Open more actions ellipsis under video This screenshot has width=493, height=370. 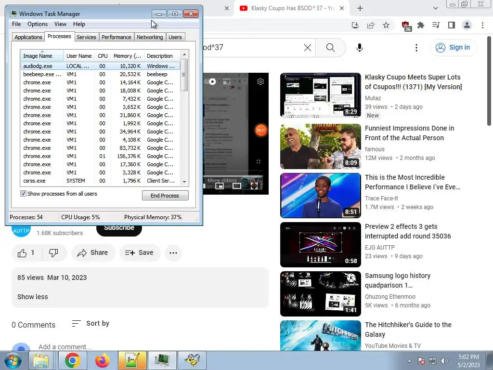pos(173,252)
